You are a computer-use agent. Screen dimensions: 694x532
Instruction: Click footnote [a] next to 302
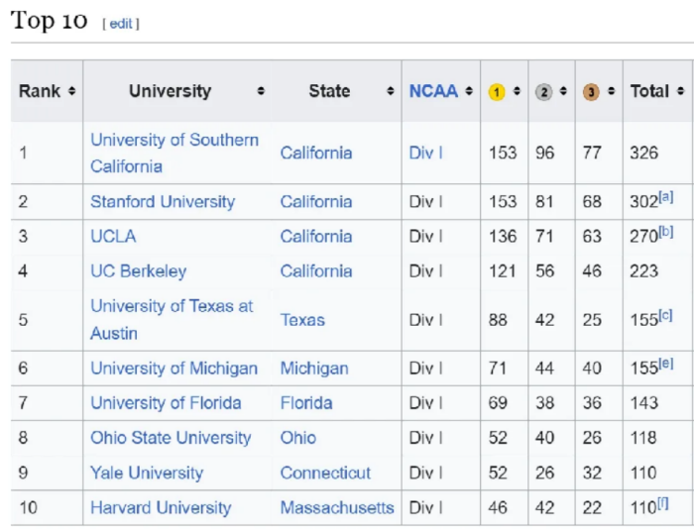(666, 196)
